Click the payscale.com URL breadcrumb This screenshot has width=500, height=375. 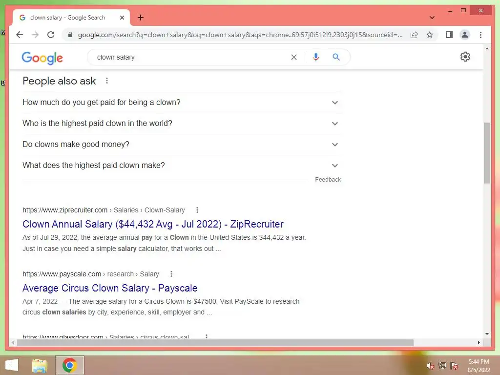(x=90, y=274)
